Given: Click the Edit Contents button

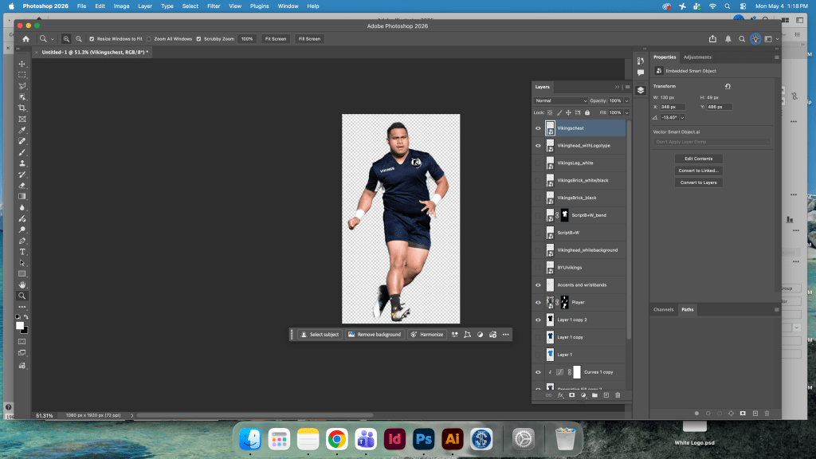Looking at the screenshot, I should point(698,159).
